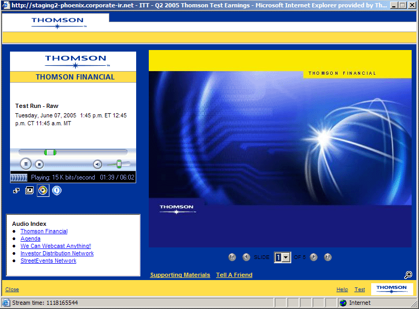Click the Help link in footer
This screenshot has width=419, height=309.
(x=342, y=290)
